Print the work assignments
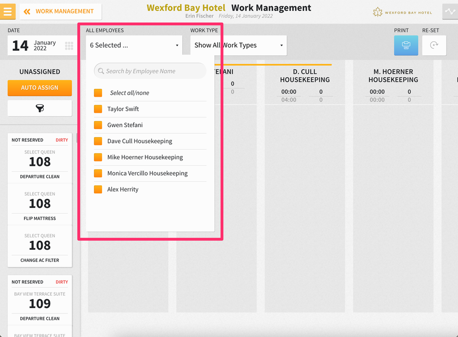Image resolution: width=458 pixels, height=337 pixels. [x=406, y=45]
